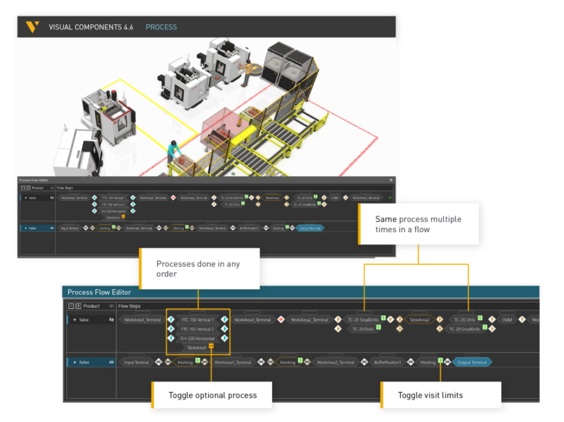Click the Flow Steps column header
The width and height of the screenshot is (564, 422).
point(129,306)
